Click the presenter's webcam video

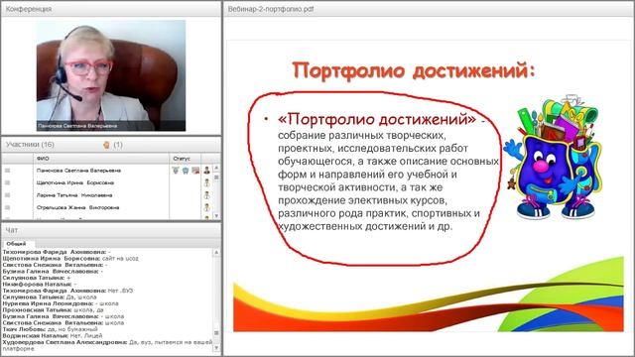point(111,75)
